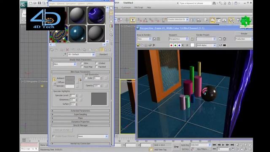Click the Standard material type button
Image resolution: width=270 pixels, height=152 pixels.
[x=103, y=54]
